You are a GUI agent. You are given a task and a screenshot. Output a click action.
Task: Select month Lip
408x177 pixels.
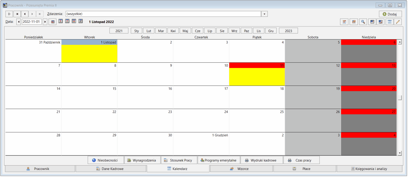tap(210, 31)
